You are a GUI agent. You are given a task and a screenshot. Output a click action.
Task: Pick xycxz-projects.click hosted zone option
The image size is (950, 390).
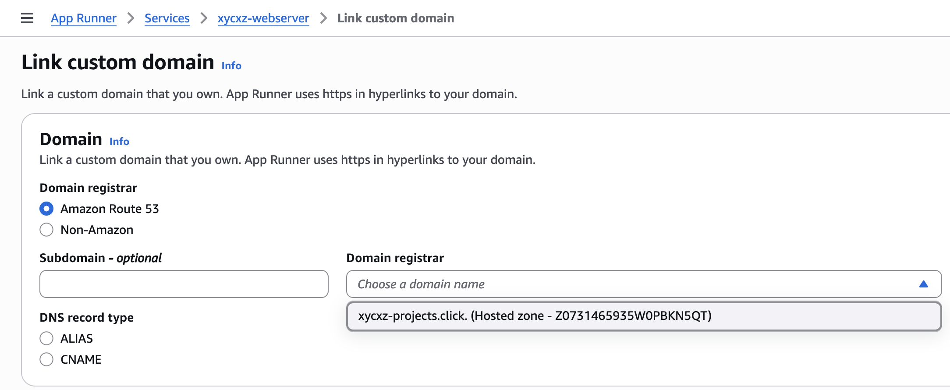coord(644,316)
